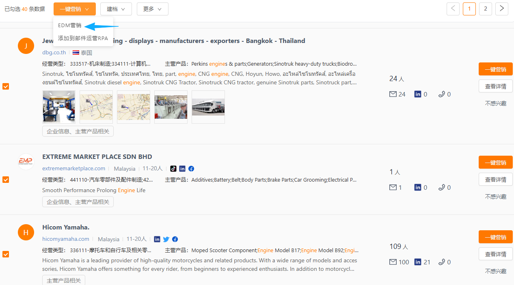This screenshot has width=514, height=285.
Task: Mark Hicom Yamaha as 不感兴趣
Action: click(x=496, y=271)
